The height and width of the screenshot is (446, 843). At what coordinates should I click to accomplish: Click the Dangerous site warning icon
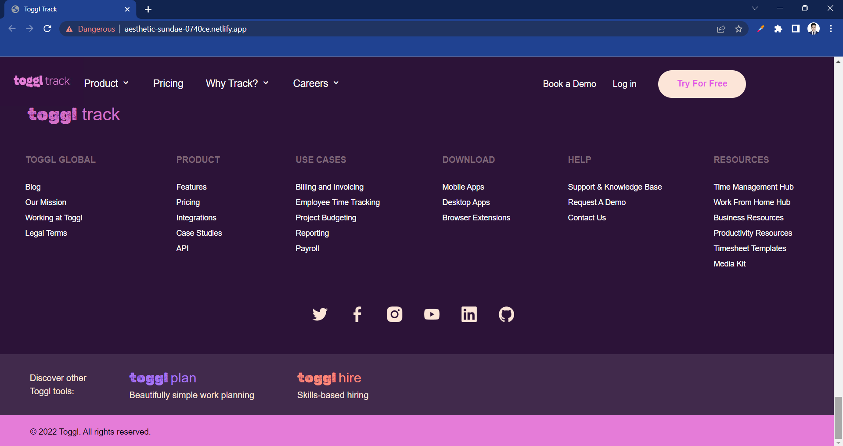tap(69, 29)
